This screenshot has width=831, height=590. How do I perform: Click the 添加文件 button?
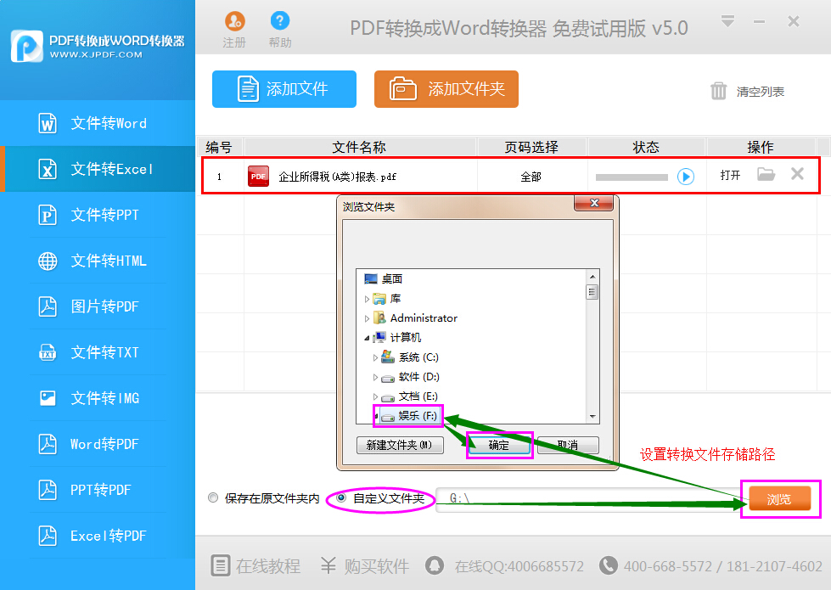(284, 89)
